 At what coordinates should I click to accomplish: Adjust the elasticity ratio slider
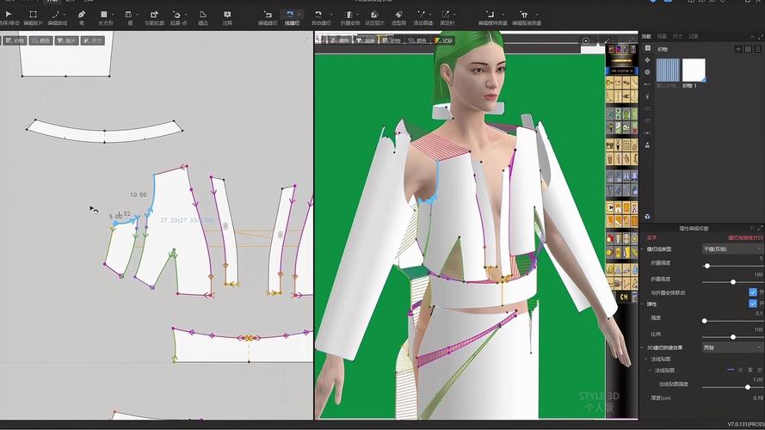pos(733,337)
